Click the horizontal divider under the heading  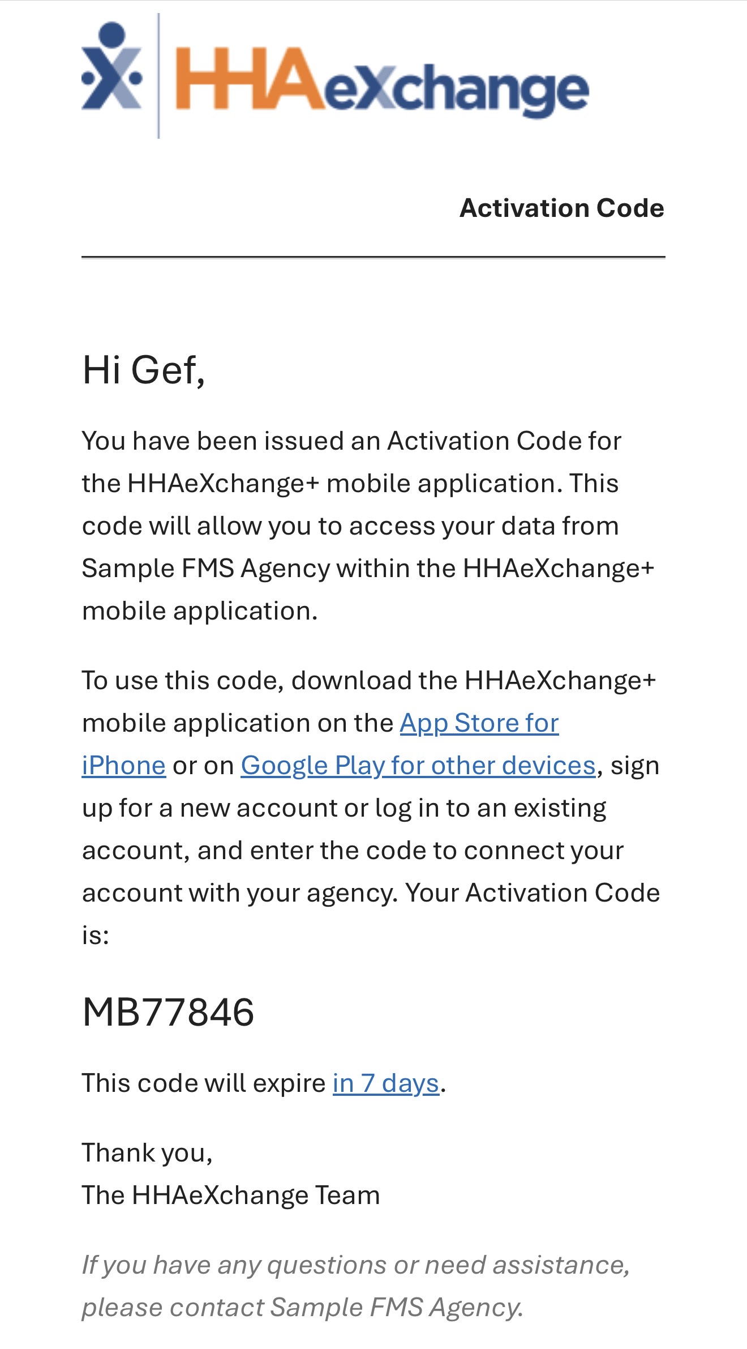pyautogui.click(x=373, y=257)
